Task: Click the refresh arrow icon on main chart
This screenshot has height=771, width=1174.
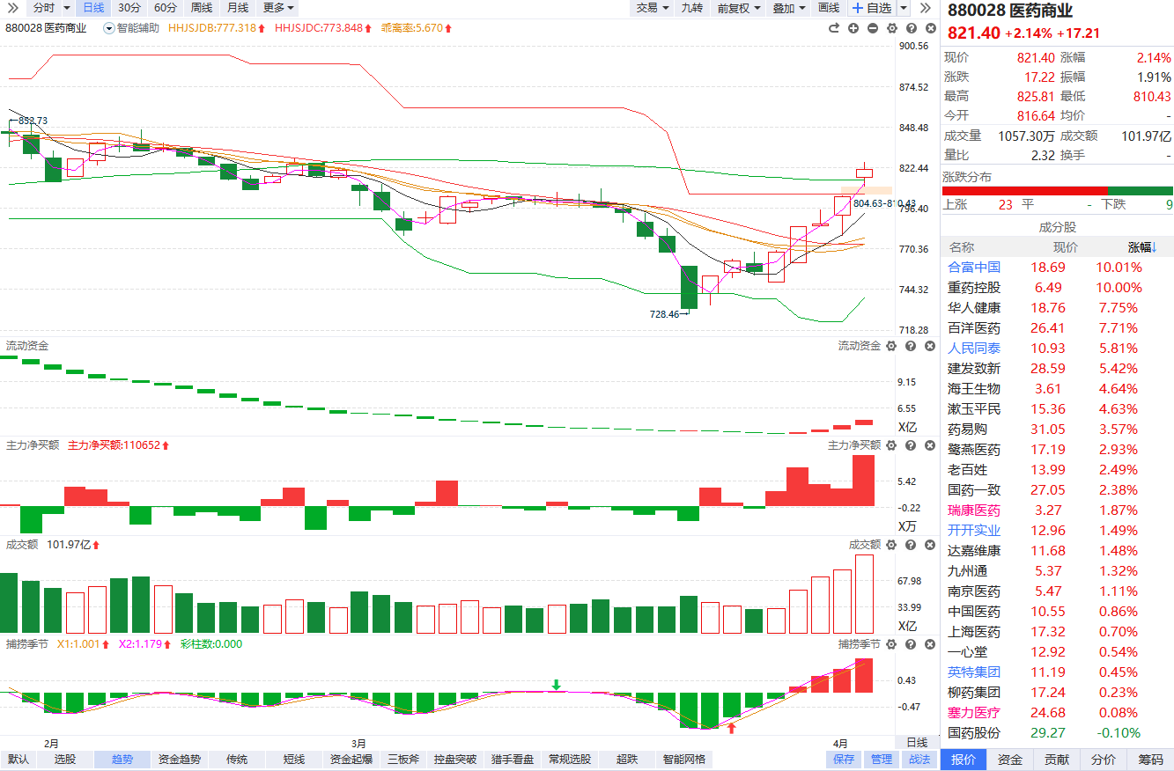Action: [834, 28]
